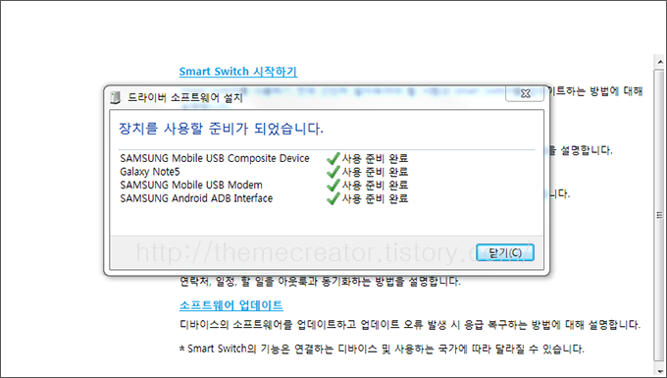This screenshot has height=378, width=667.
Task: Click the sentence about 아웃룩과 동기화하는 방법
Action: tap(320, 282)
